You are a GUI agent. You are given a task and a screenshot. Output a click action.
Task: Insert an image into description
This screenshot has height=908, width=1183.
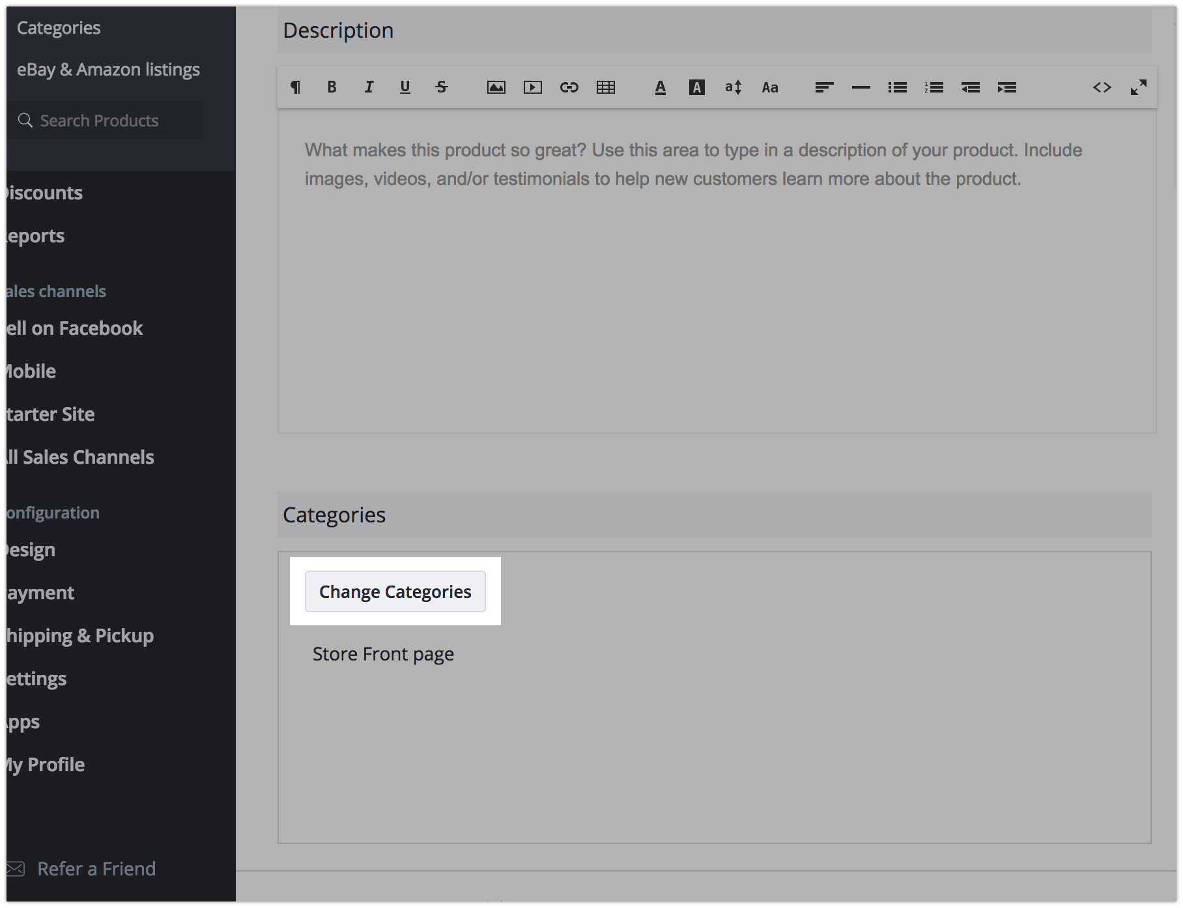point(496,87)
